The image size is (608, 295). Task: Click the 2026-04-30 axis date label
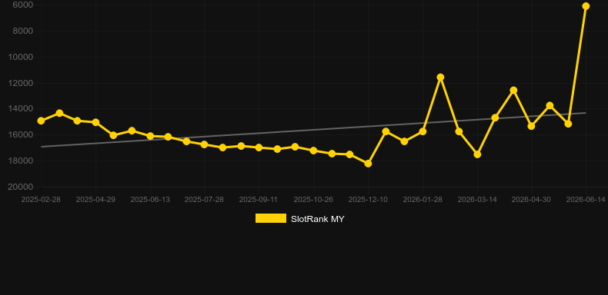[x=531, y=200]
